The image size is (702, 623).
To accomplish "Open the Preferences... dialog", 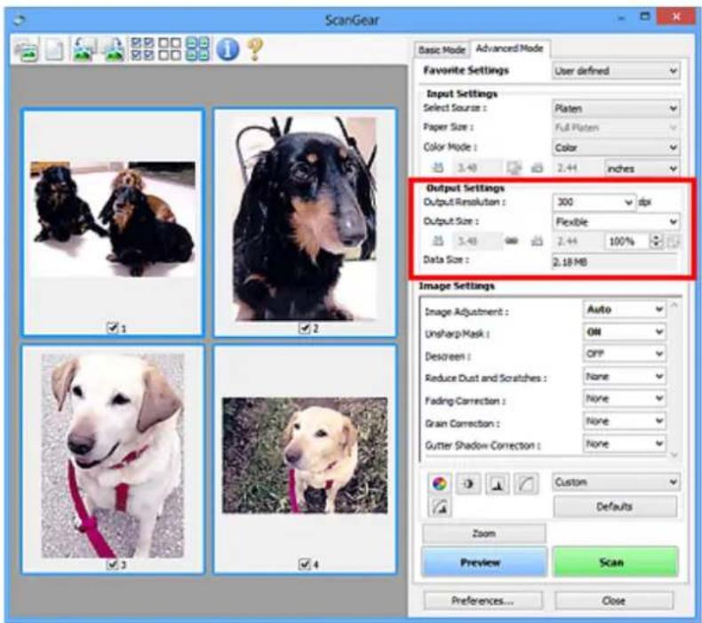I will (x=483, y=601).
